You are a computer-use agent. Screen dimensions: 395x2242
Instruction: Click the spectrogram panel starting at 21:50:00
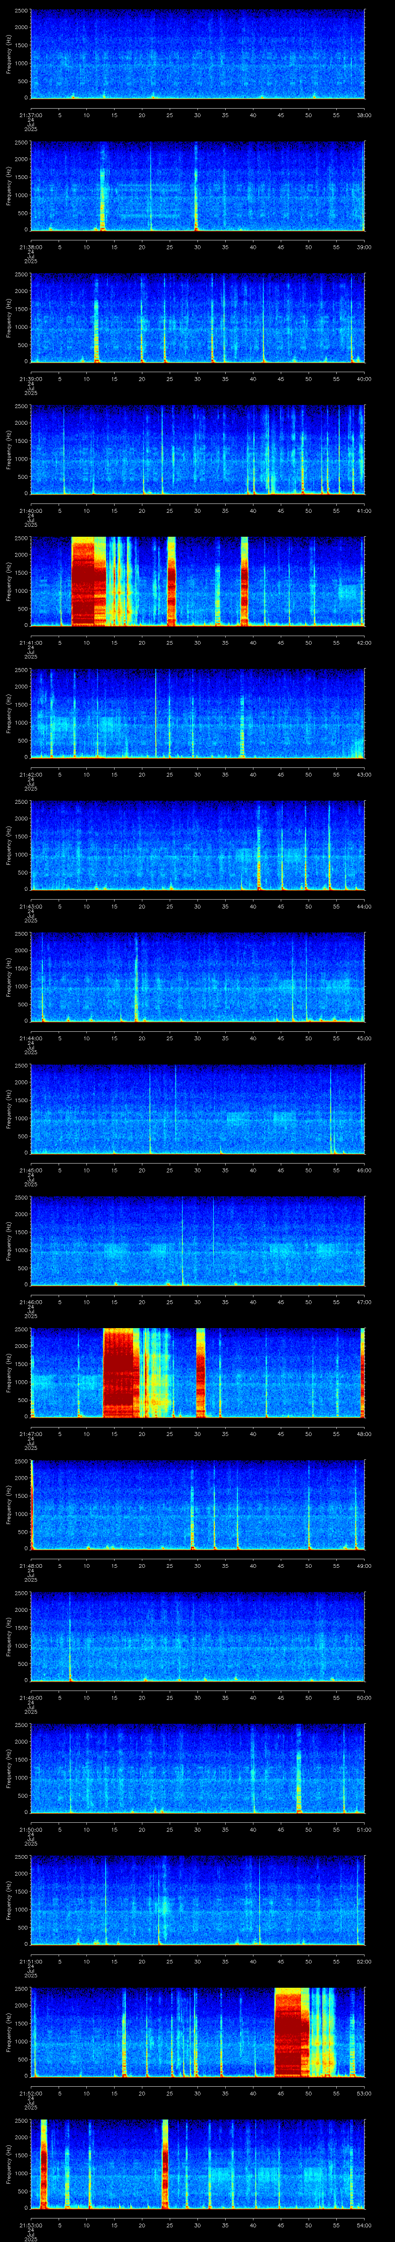coord(198,1769)
